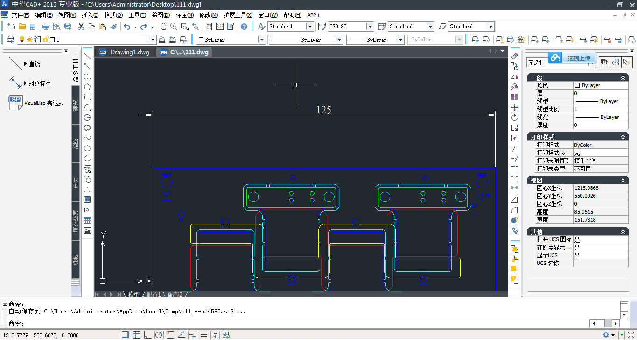Select the Hatch tool in draw toolbar
This screenshot has height=340, width=637.
pos(87,200)
